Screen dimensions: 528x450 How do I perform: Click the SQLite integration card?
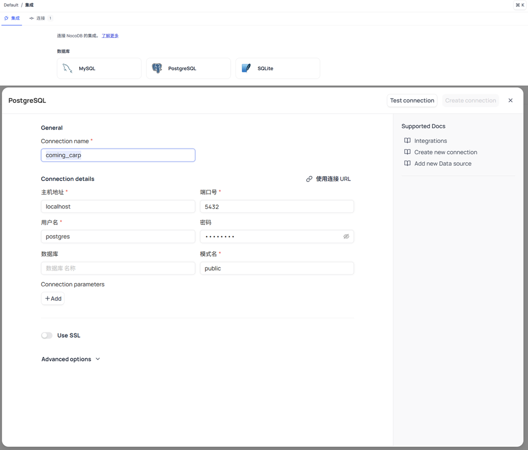[278, 68]
